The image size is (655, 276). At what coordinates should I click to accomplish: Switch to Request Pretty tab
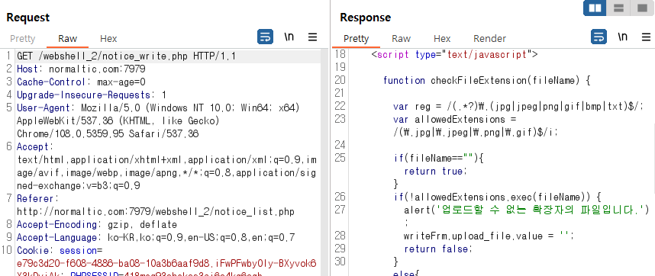pos(23,39)
